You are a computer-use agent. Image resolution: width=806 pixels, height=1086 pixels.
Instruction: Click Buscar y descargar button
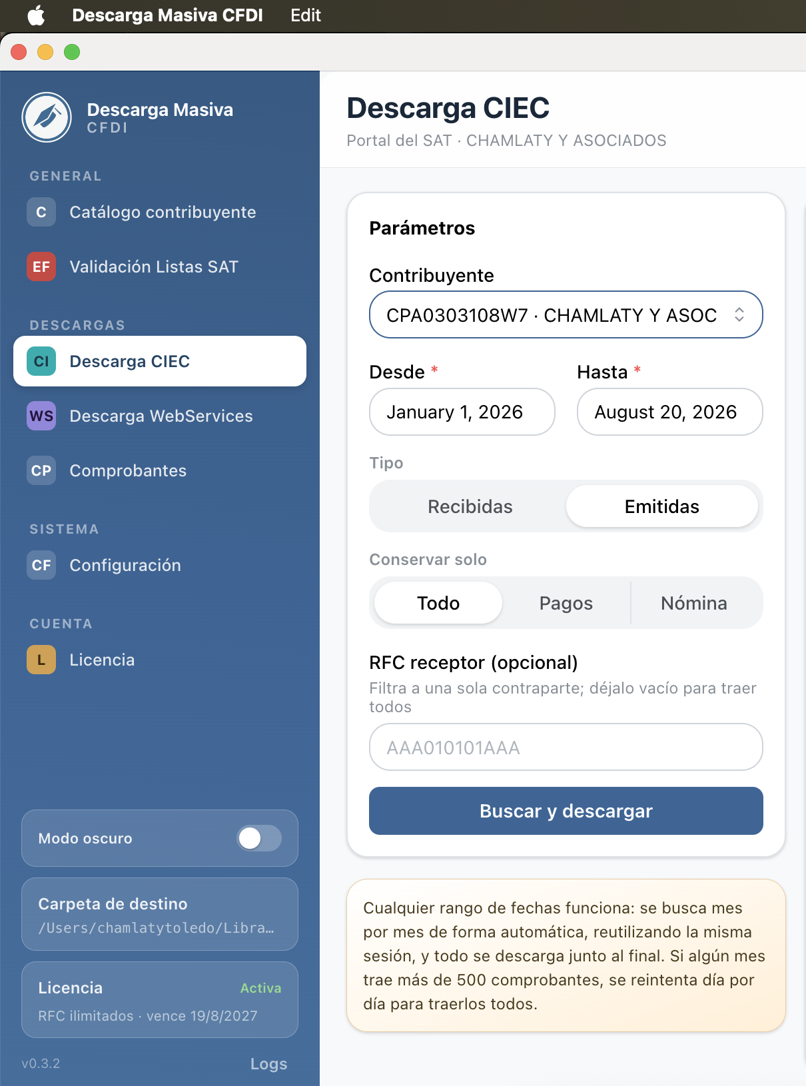point(566,811)
